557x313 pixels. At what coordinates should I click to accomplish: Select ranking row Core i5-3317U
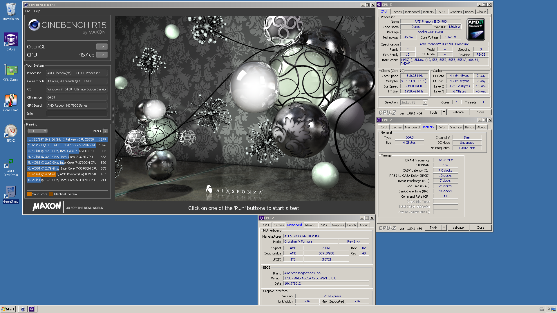point(67,180)
